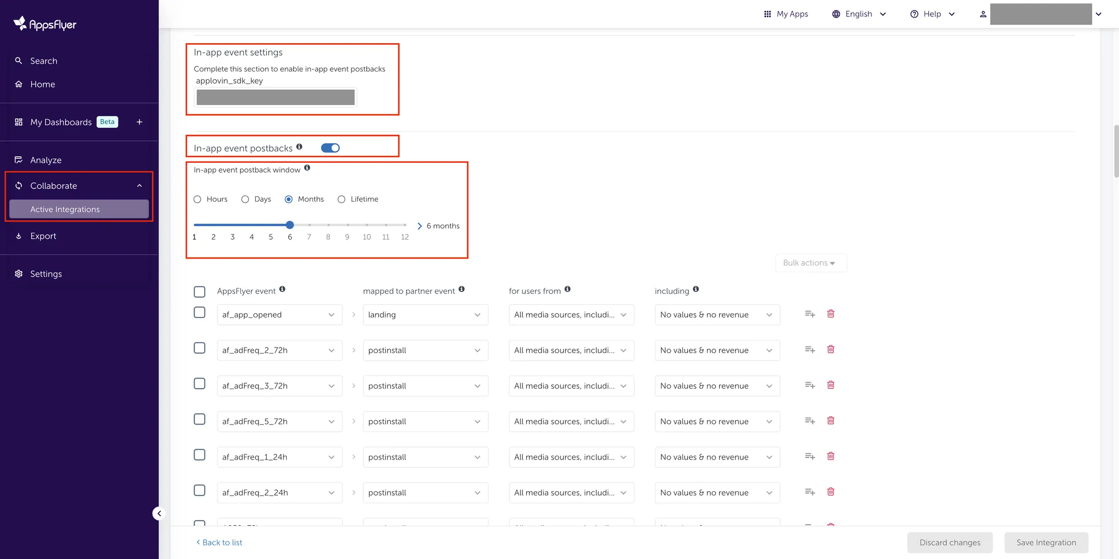
Task: Check the af_app_opened row checkbox
Action: click(199, 313)
